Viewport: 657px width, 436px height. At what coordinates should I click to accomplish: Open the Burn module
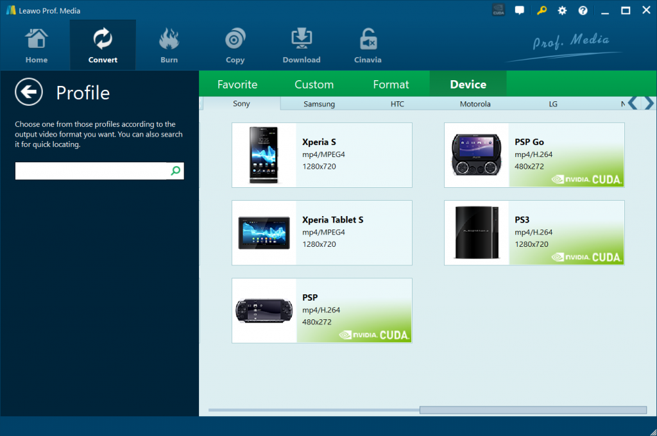(169, 46)
